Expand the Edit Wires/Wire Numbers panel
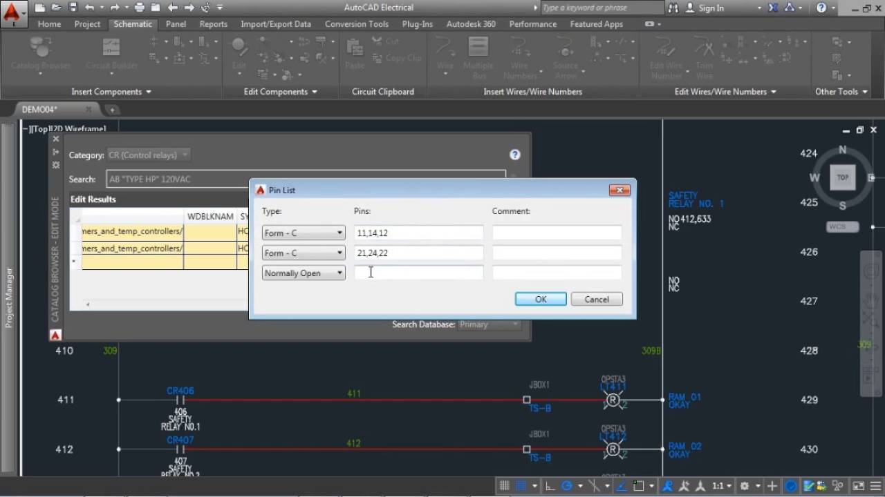Image resolution: width=885 pixels, height=497 pixels. pos(725,91)
